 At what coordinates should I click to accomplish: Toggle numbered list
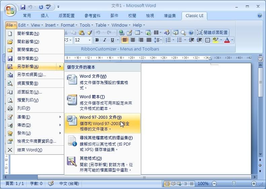168,40
